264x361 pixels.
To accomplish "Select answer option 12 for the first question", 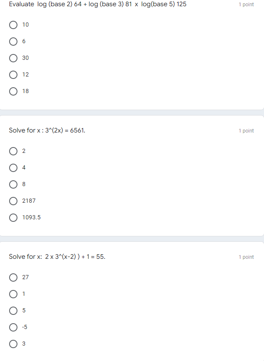I will 13,74.
